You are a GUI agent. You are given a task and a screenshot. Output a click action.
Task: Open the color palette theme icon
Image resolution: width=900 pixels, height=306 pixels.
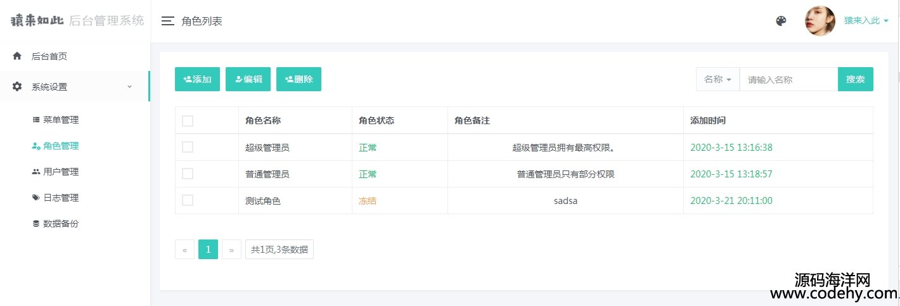tap(781, 21)
